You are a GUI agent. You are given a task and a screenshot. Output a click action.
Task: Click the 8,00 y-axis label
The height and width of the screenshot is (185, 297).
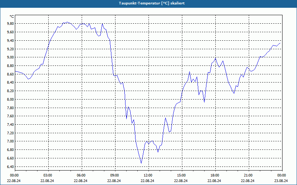click(11, 99)
